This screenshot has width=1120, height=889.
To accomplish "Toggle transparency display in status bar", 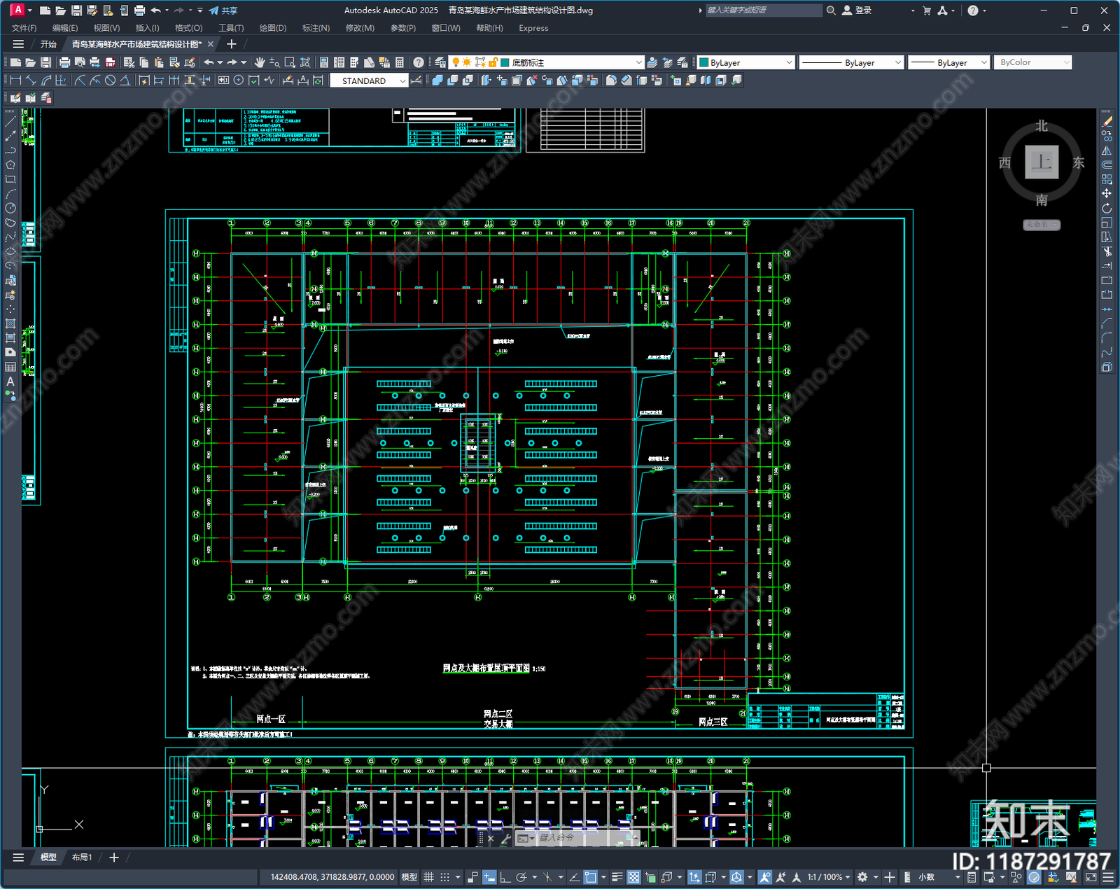I will (633, 877).
